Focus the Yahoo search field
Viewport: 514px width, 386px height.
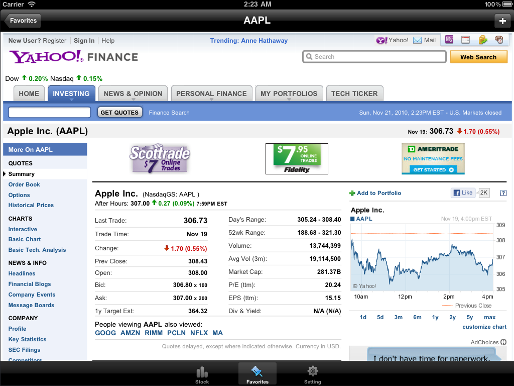pos(374,57)
